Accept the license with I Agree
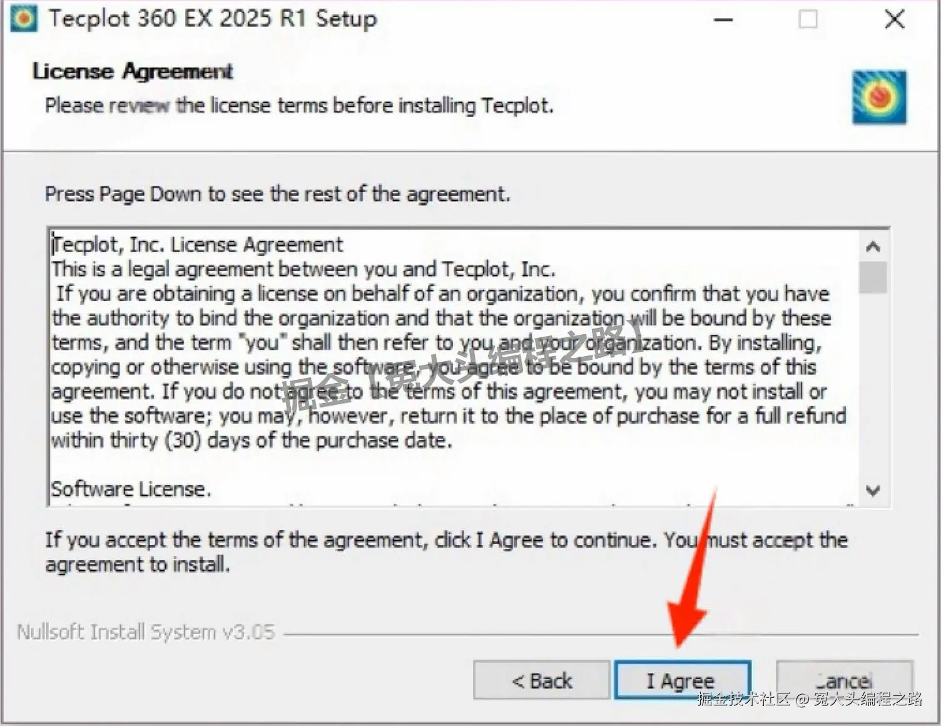 [682, 680]
